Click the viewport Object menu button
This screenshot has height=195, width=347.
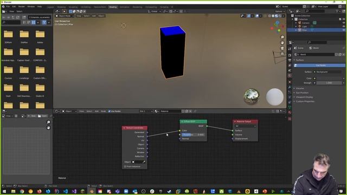(101, 16)
